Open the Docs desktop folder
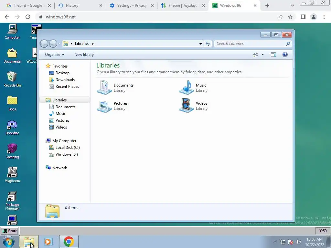Screen dimensions: 331x248 click(x=12, y=103)
